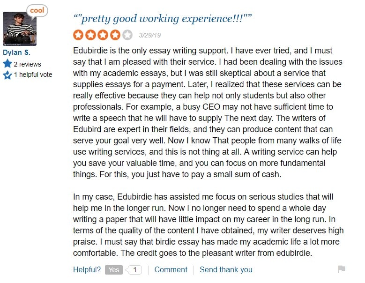
Task: Open Dylan S. profile name
Action: 16,52
